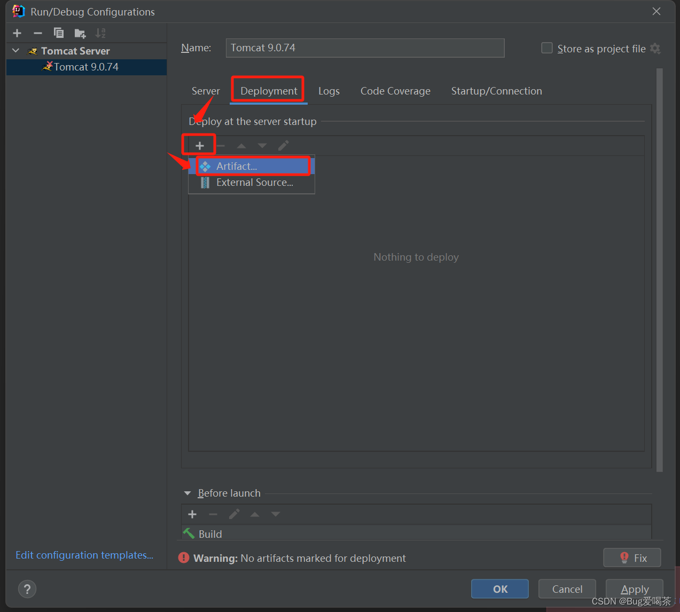Close the Run/Debug Configurations dialog
The width and height of the screenshot is (680, 612).
tap(656, 11)
